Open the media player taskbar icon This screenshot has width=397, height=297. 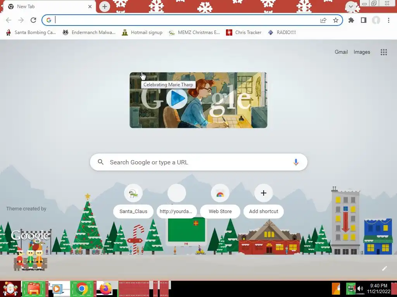[x=58, y=289]
